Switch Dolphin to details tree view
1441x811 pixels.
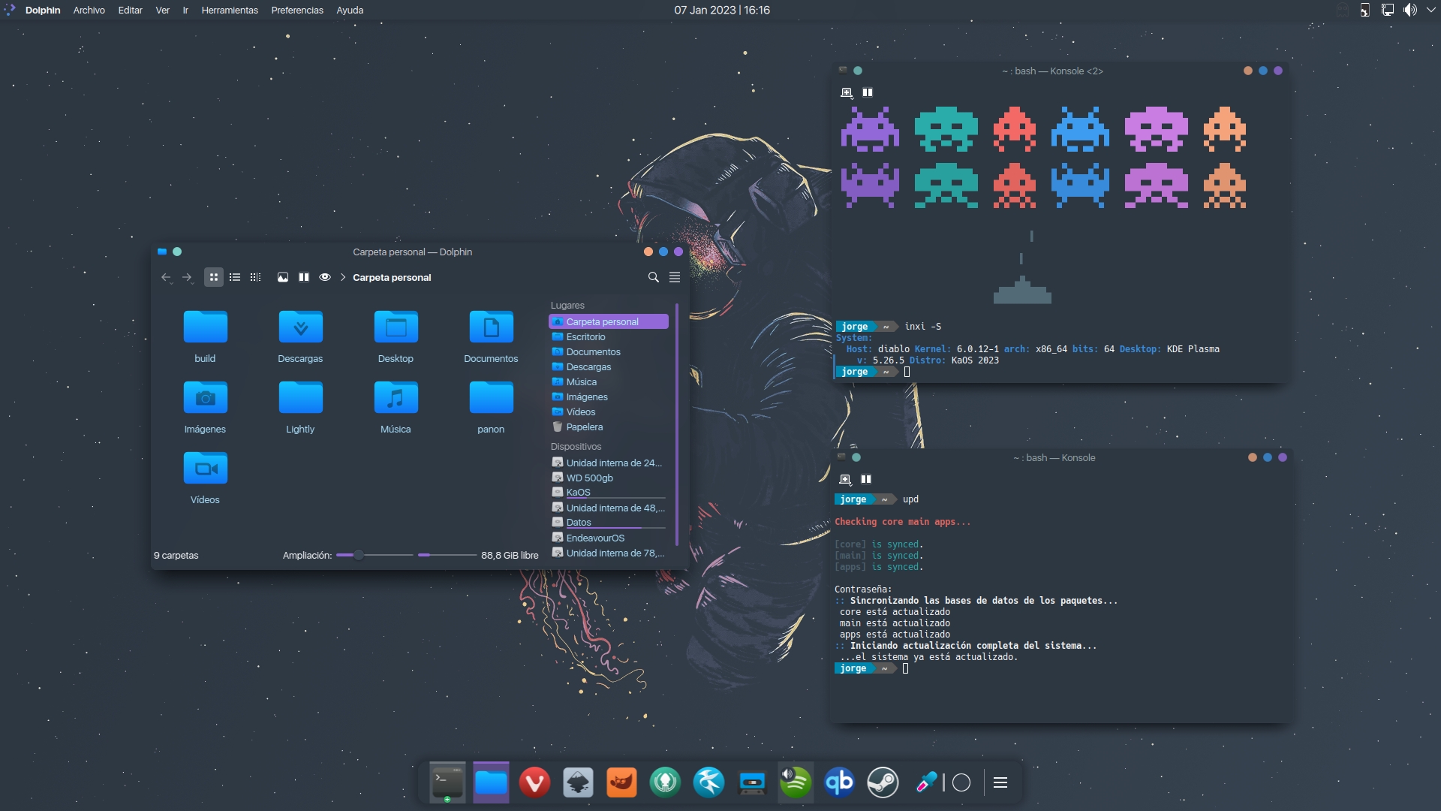(x=255, y=277)
